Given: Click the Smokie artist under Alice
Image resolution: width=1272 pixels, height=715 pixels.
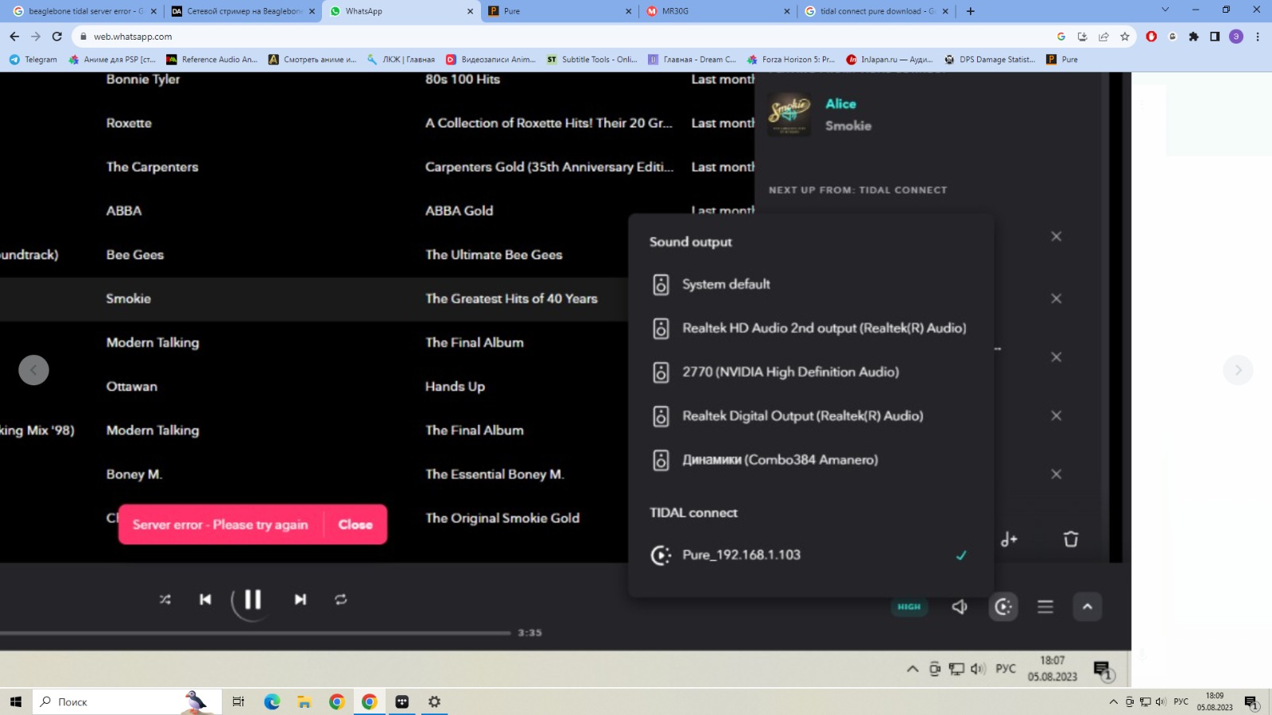Looking at the screenshot, I should tap(848, 126).
